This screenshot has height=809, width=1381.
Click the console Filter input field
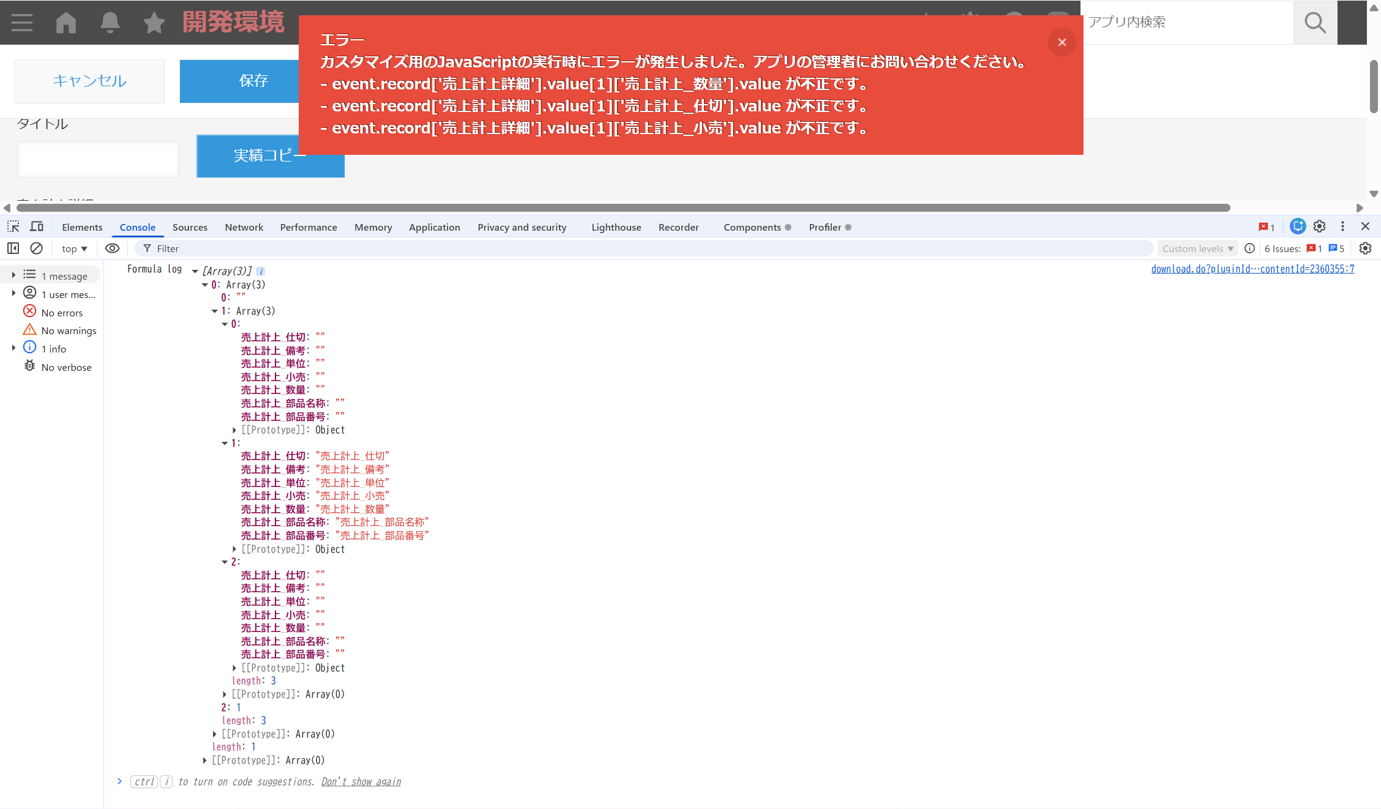pyautogui.click(x=643, y=248)
